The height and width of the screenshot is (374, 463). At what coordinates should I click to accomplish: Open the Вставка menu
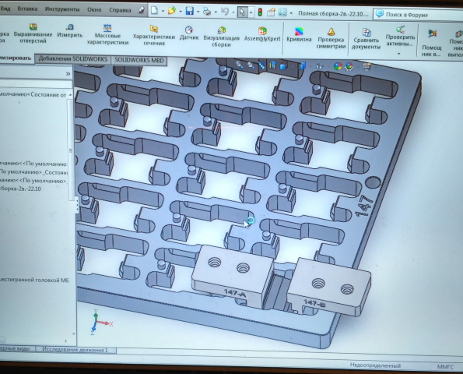27,9
